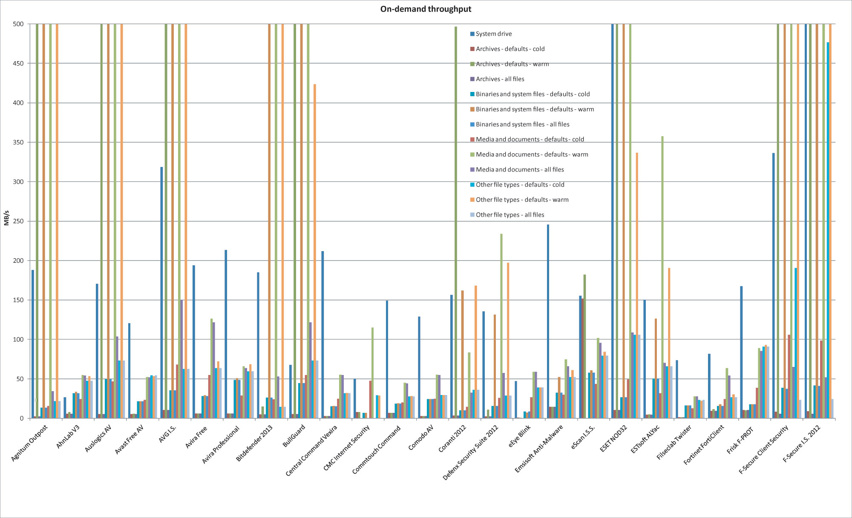The image size is (852, 518).
Task: Click the 'Defenx Security Suite 2012' axis label
Action: [471, 452]
